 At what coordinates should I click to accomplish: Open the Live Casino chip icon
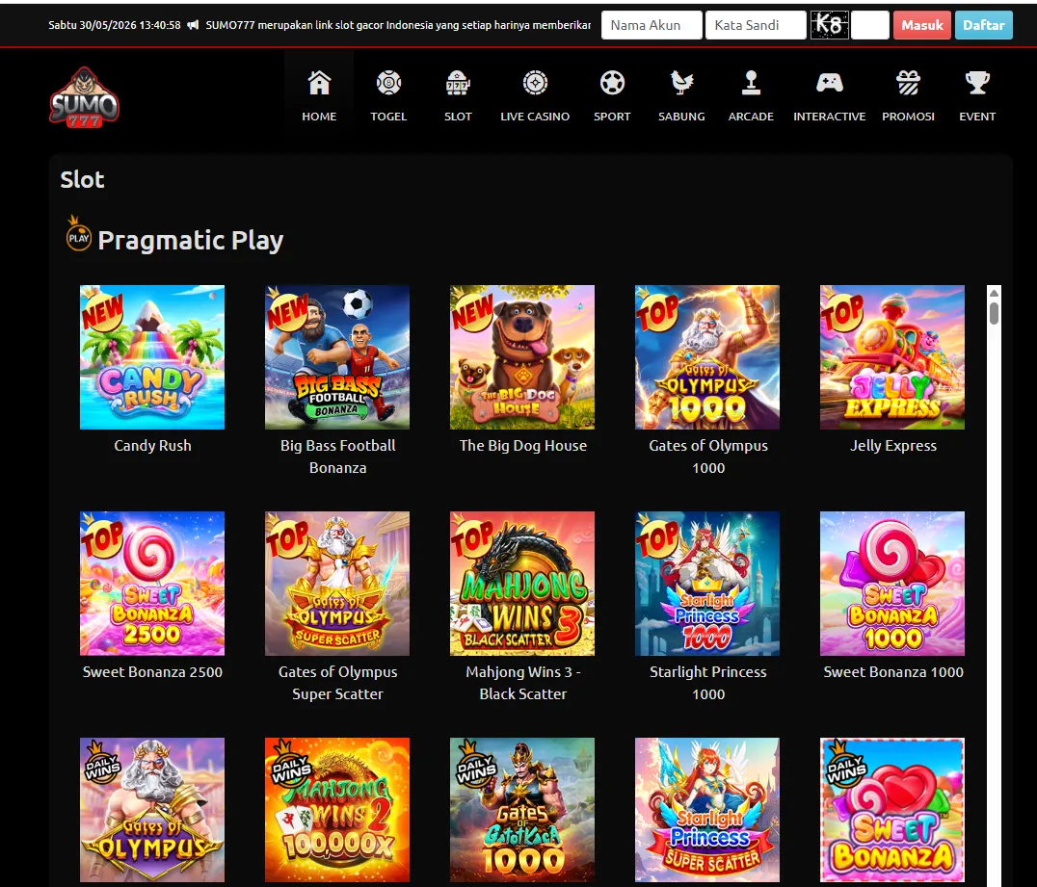point(535,83)
